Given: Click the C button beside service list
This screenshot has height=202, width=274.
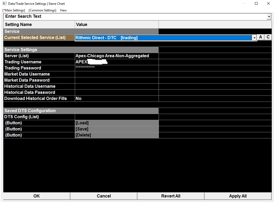Looking at the screenshot, I should (268, 37).
